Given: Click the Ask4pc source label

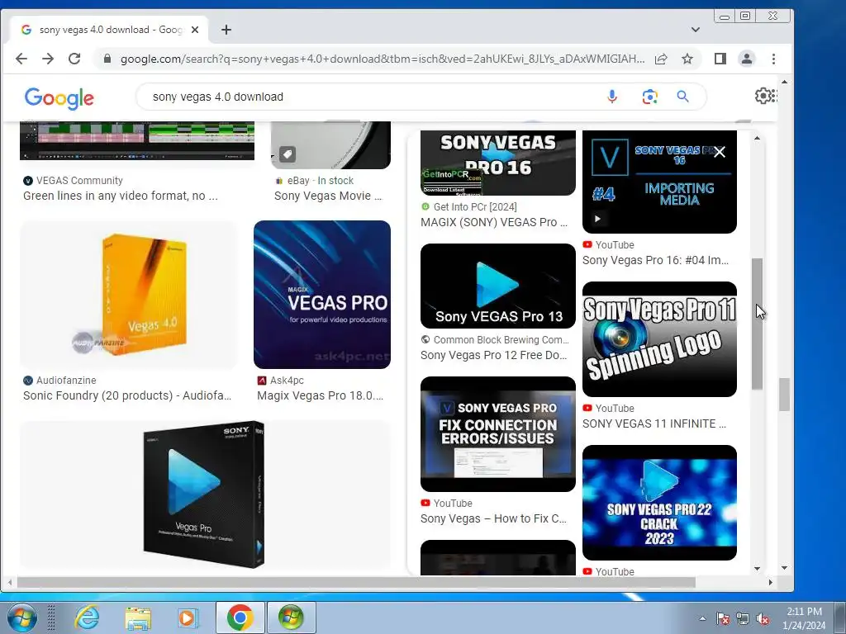Looking at the screenshot, I should point(287,381).
